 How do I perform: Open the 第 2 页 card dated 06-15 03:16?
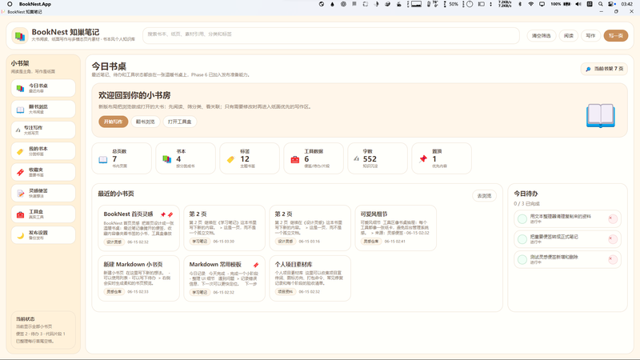click(x=310, y=228)
